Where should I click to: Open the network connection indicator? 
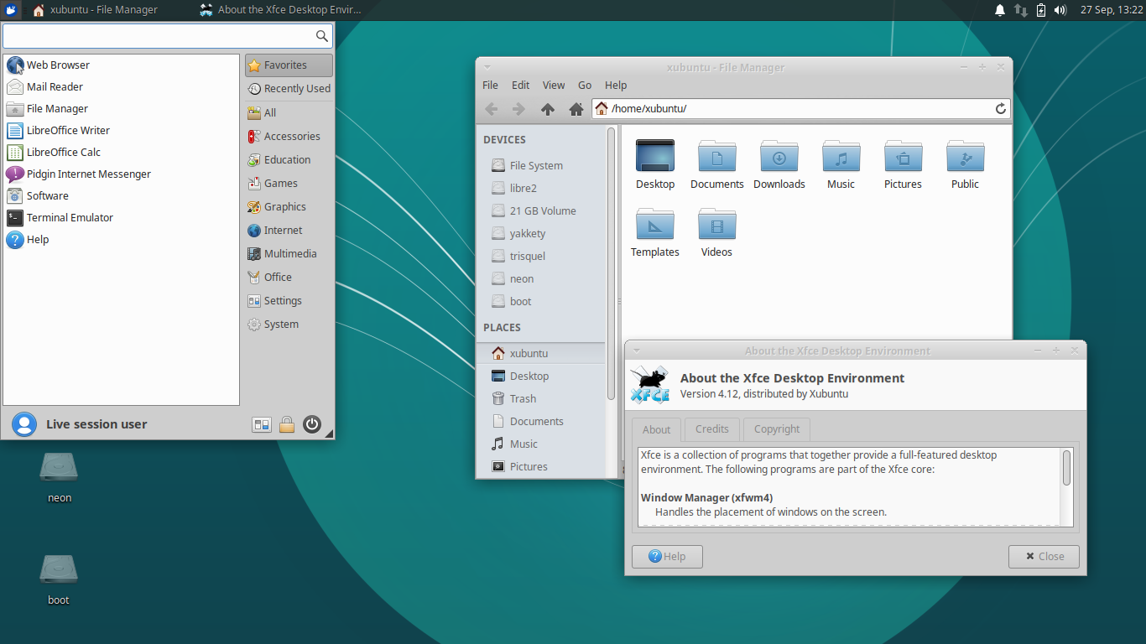click(x=1020, y=10)
